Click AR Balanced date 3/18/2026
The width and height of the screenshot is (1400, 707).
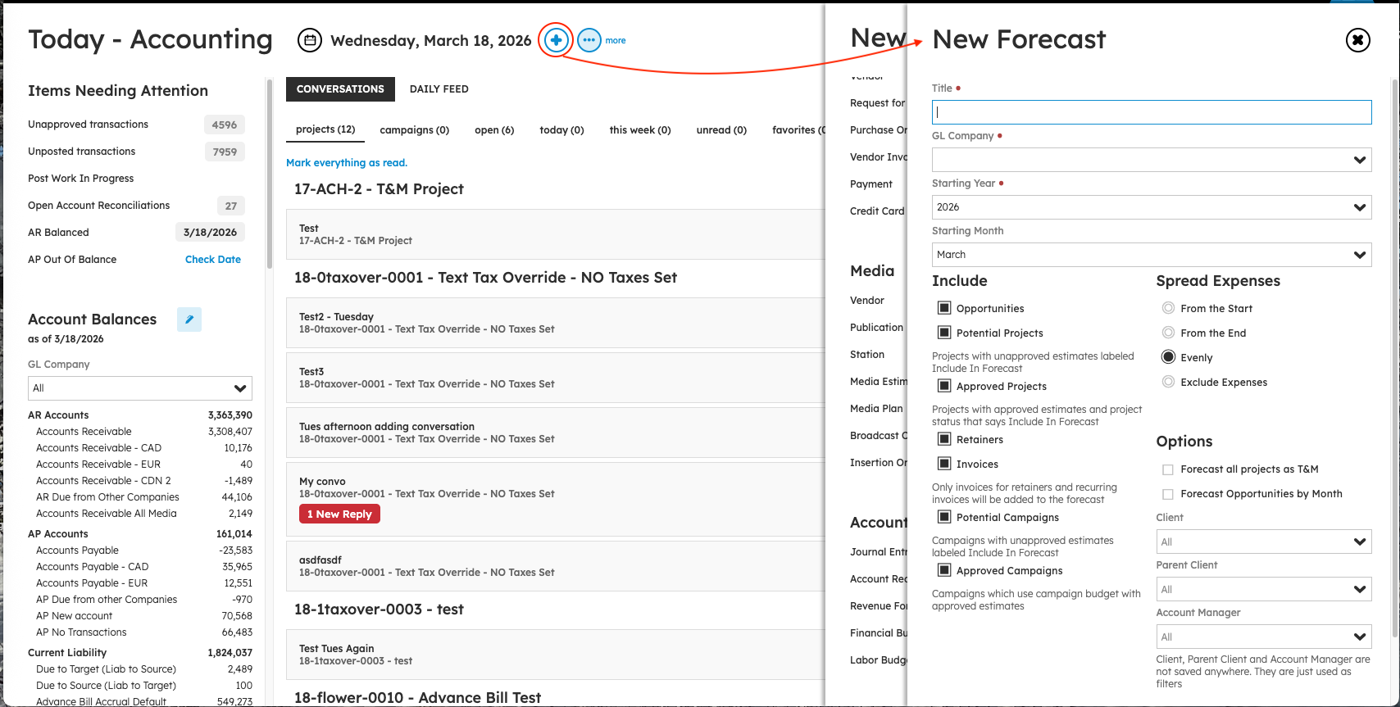pos(210,233)
